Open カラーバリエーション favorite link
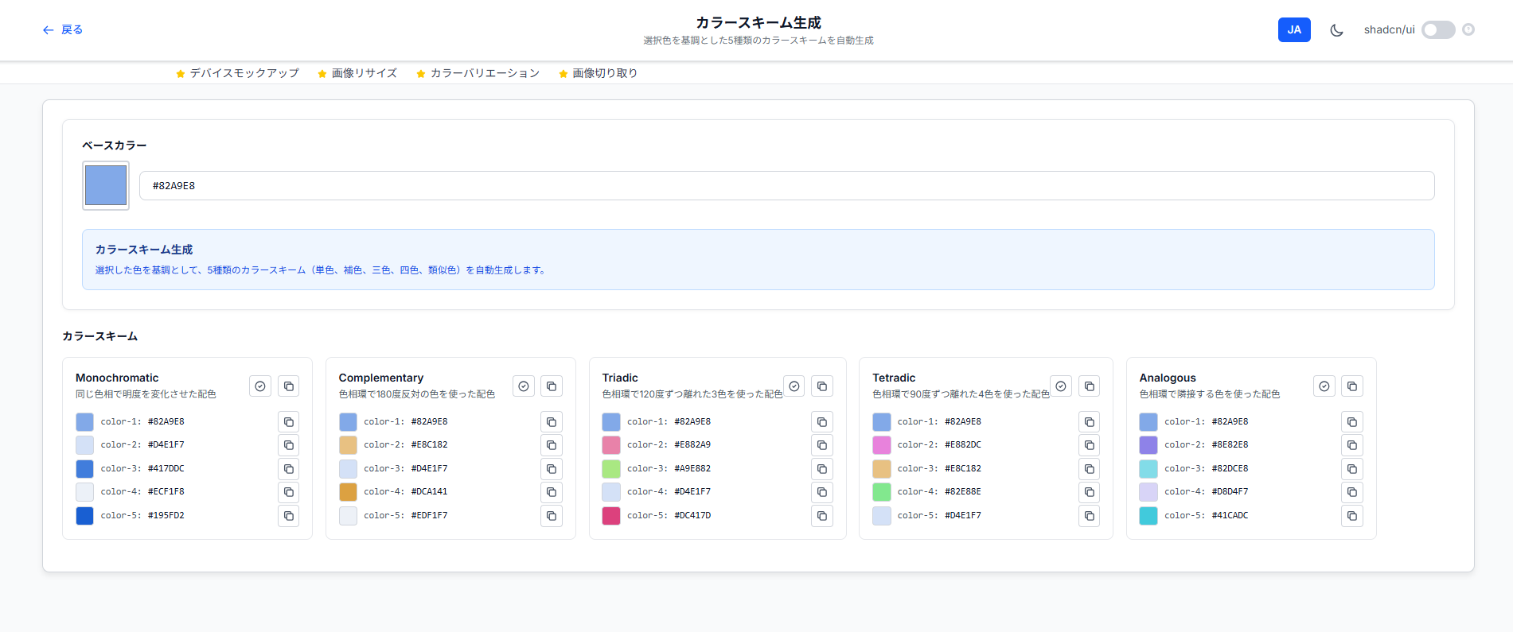This screenshot has width=1513, height=632. click(478, 73)
